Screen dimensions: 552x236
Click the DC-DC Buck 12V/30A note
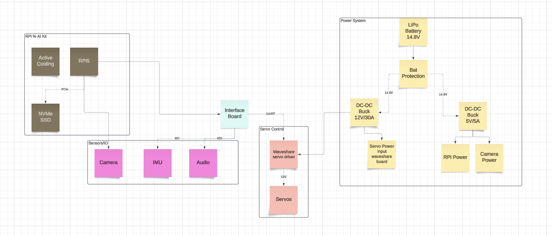click(x=364, y=112)
